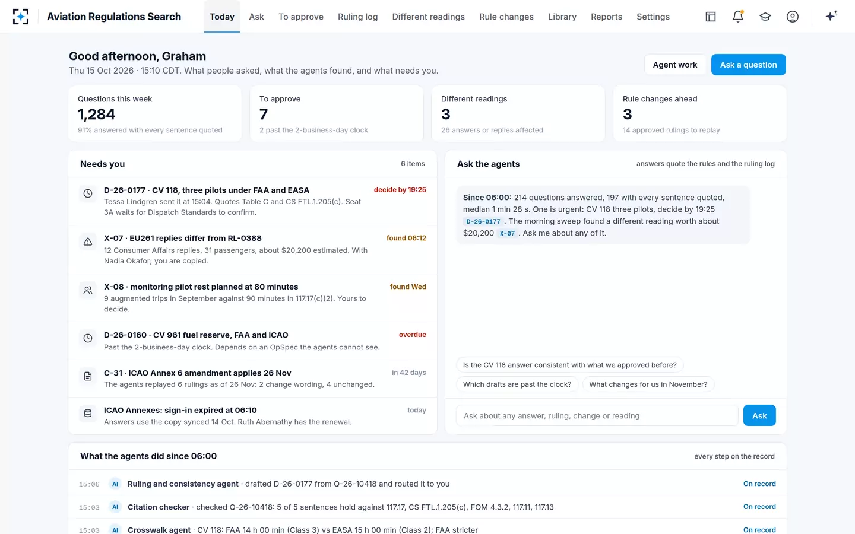This screenshot has height=534, width=855.
Task: Click the 15:03 timestamp on Citation checker row
Action: point(89,507)
